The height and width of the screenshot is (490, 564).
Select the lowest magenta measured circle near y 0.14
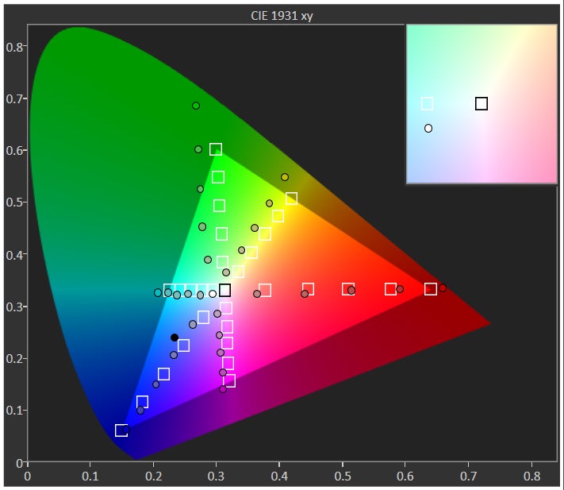[x=223, y=389]
